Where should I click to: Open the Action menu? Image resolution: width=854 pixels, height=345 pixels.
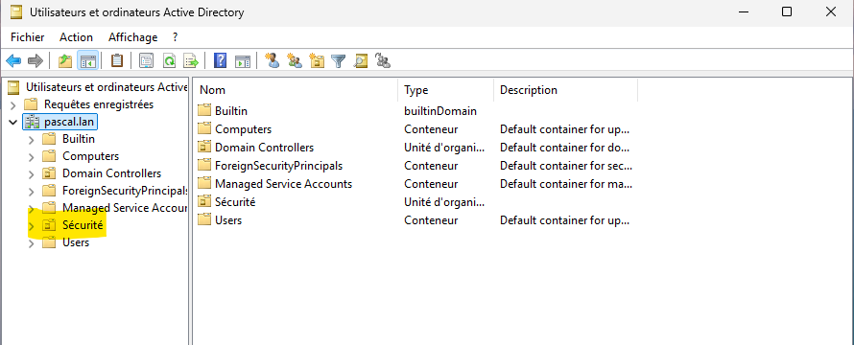click(x=76, y=37)
